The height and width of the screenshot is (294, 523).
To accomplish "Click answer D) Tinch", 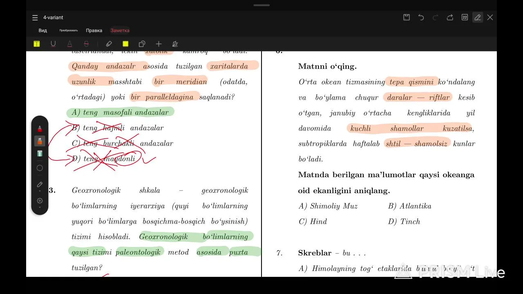I will tap(404, 222).
